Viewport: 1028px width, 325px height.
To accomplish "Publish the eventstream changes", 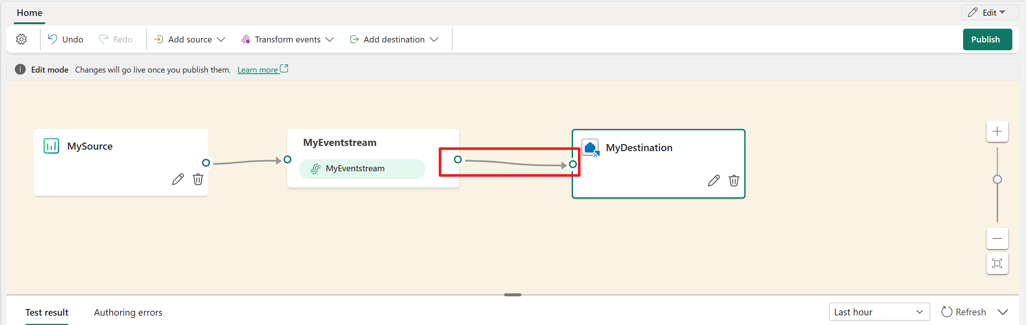I will (x=987, y=39).
